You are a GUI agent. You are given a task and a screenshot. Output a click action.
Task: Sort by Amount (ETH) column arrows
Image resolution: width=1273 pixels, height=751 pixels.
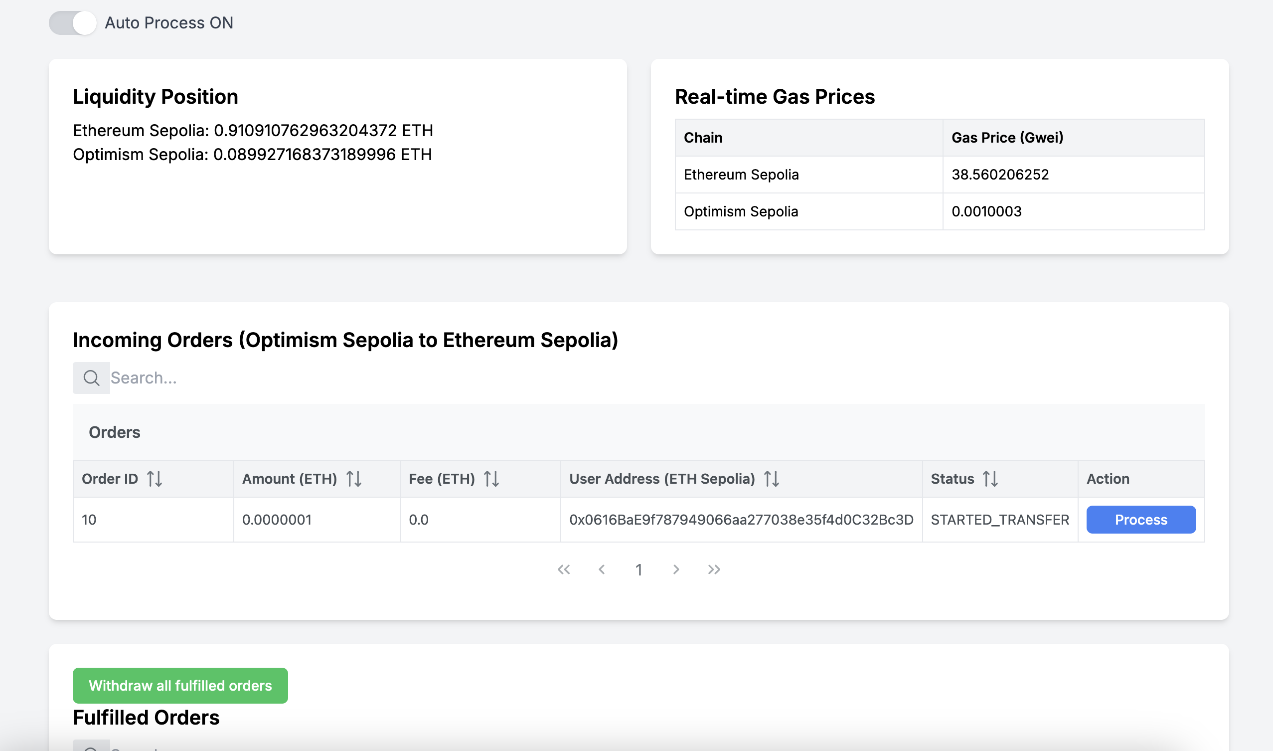354,479
